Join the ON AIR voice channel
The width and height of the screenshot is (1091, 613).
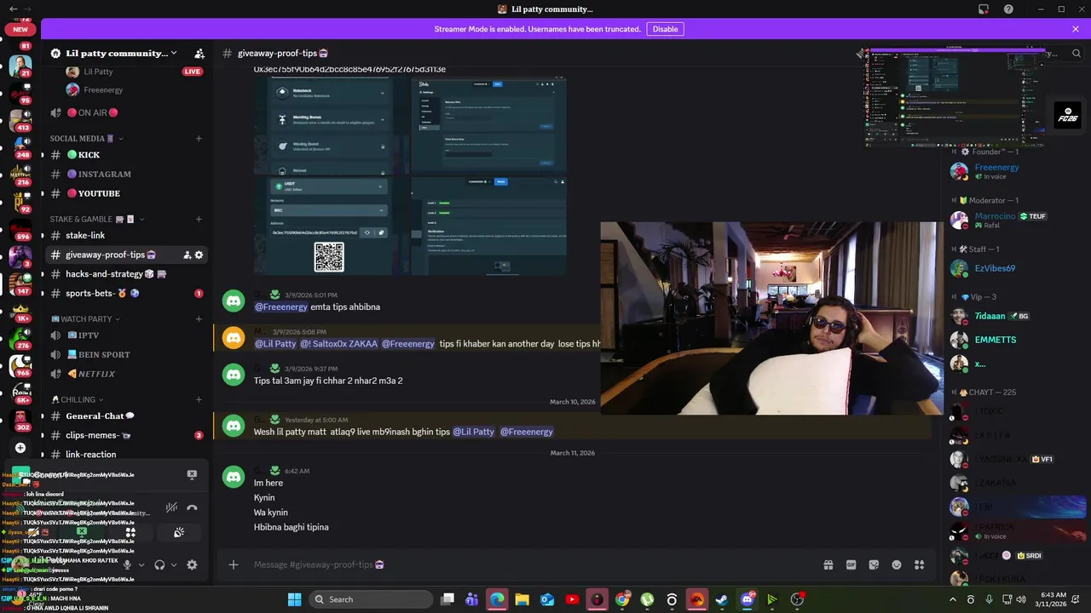pyautogui.click(x=128, y=112)
